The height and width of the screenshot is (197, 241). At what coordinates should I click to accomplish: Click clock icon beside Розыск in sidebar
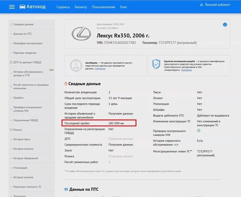click(x=11, y=130)
